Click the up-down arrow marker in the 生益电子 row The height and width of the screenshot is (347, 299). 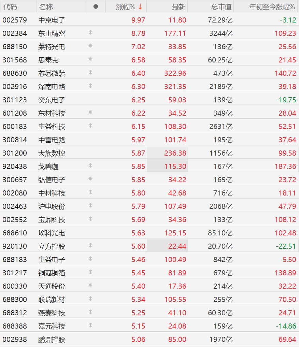click(90, 259)
